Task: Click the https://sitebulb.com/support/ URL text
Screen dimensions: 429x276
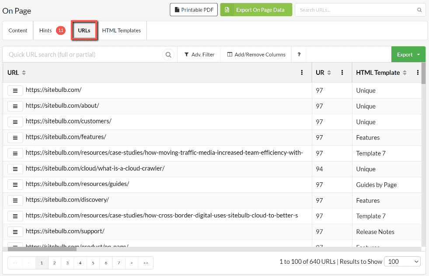Action: [x=65, y=231]
